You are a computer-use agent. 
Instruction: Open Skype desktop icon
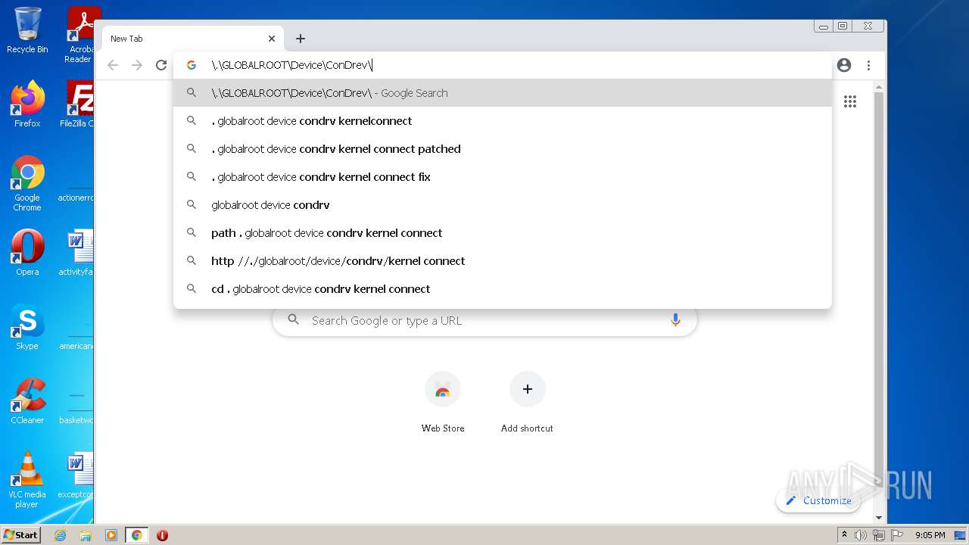(27, 326)
